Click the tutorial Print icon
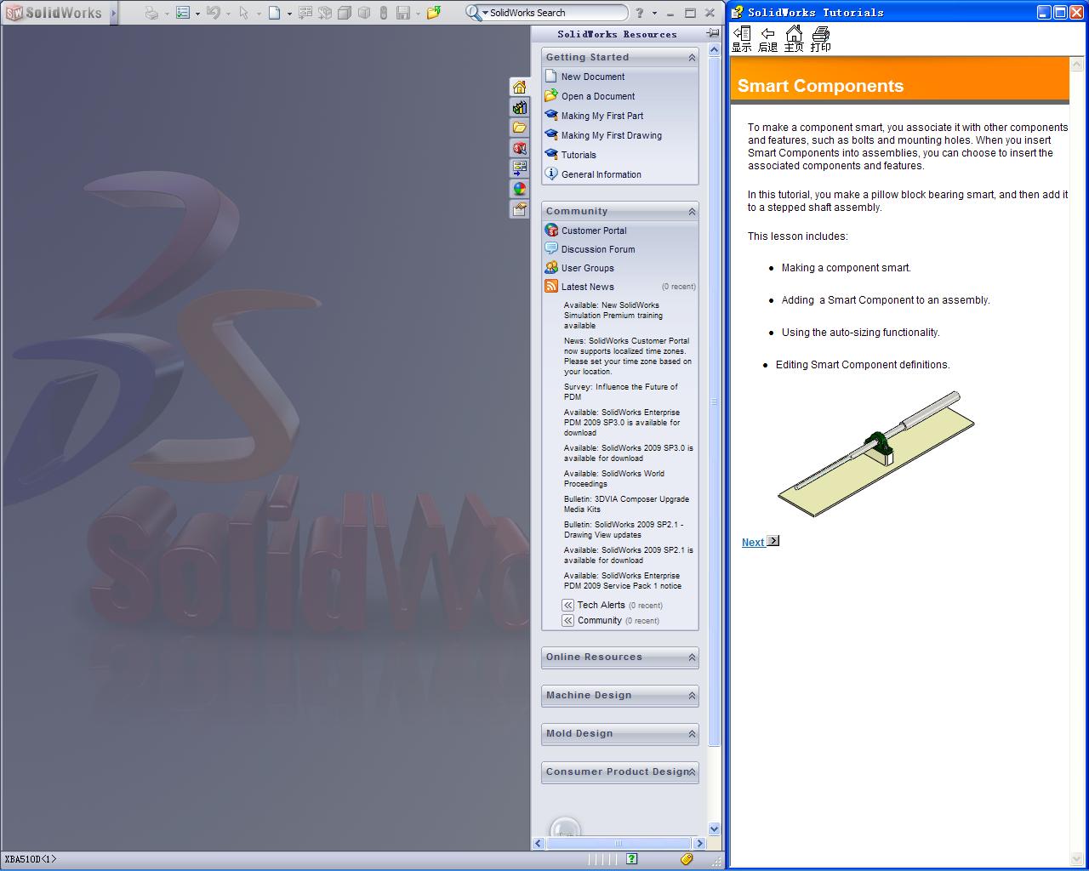The height and width of the screenshot is (871, 1089). 820,39
